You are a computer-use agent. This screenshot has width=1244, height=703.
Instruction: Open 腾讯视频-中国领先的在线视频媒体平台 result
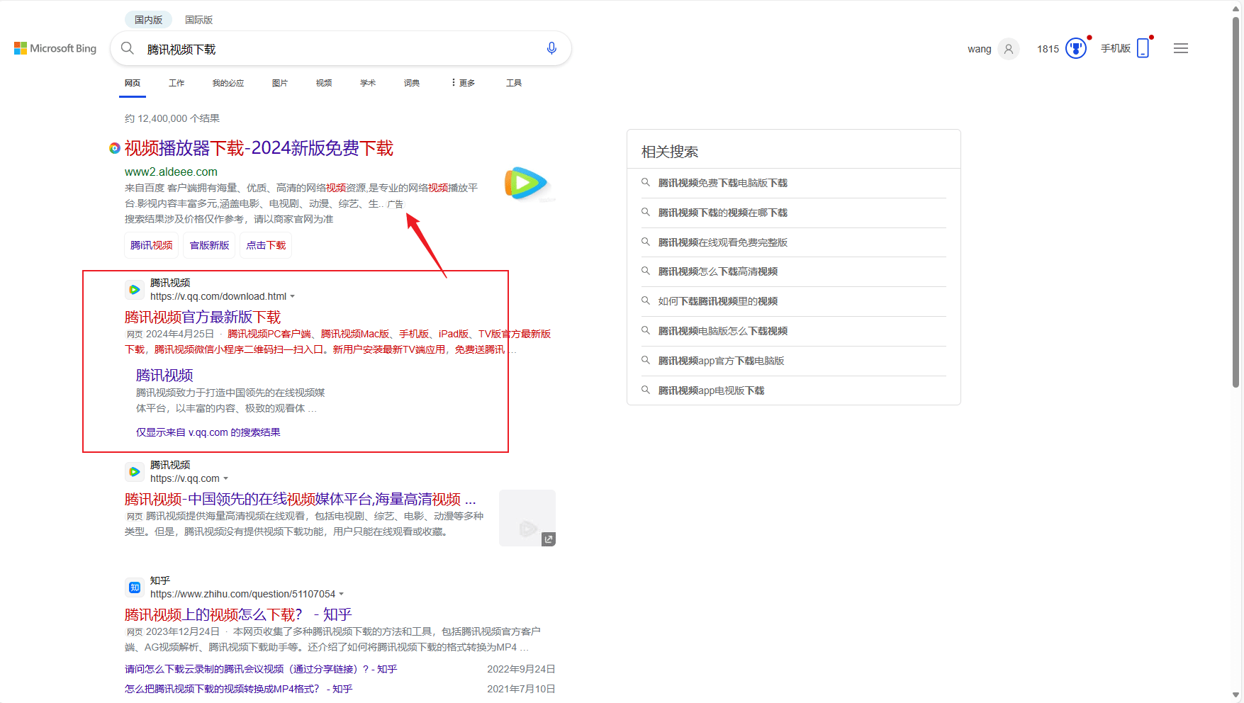301,500
